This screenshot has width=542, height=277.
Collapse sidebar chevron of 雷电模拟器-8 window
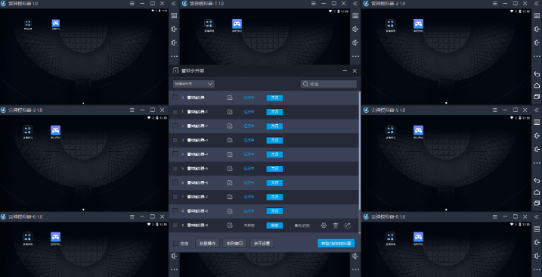pos(537,216)
